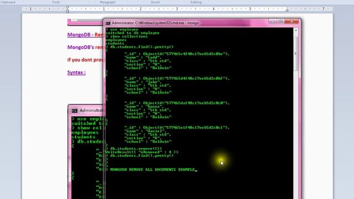Click the "name" : "todd" line
354x199 pixels.
[143, 57]
